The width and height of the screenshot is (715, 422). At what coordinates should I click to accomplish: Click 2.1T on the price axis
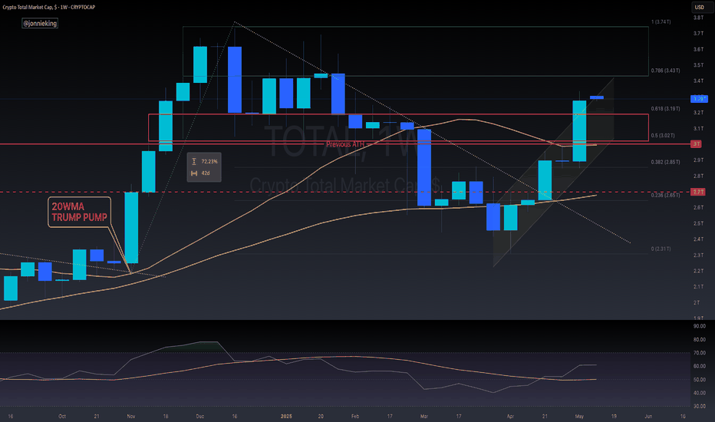click(x=698, y=287)
